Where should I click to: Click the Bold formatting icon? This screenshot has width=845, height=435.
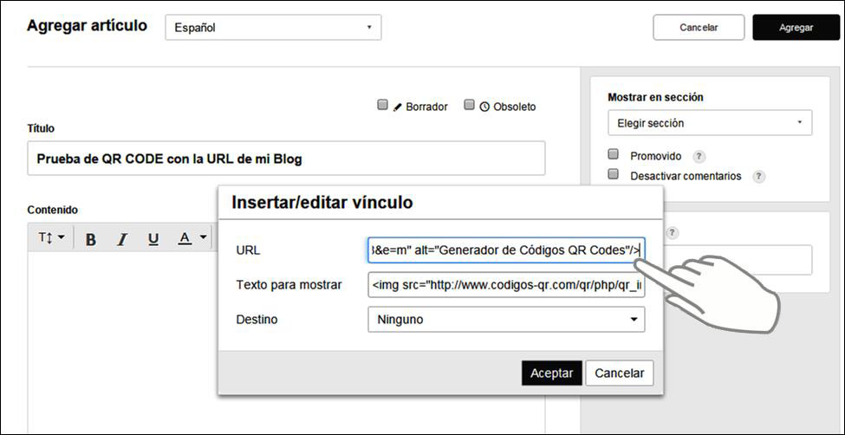coord(90,239)
